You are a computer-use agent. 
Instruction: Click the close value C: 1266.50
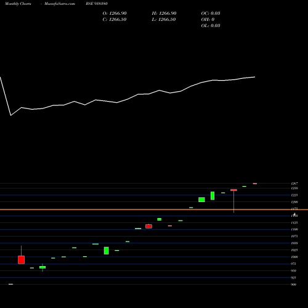(x=115, y=20)
